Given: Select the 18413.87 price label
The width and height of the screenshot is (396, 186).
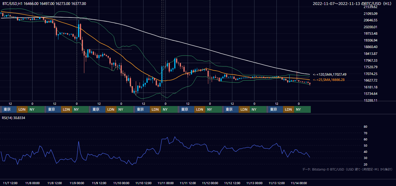Looking at the screenshot, I should click(370, 54).
